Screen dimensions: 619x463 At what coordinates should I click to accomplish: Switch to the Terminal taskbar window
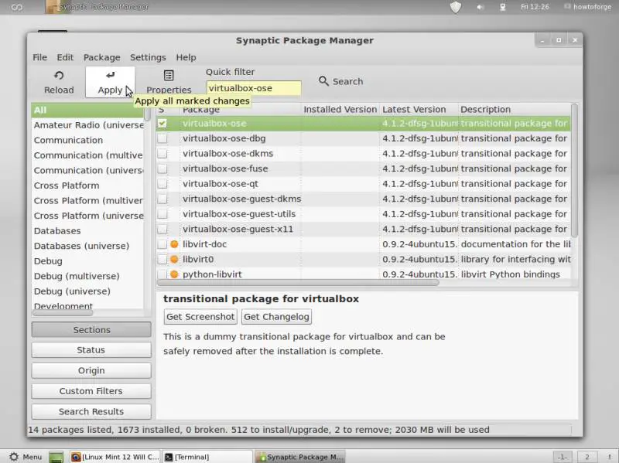(207, 457)
